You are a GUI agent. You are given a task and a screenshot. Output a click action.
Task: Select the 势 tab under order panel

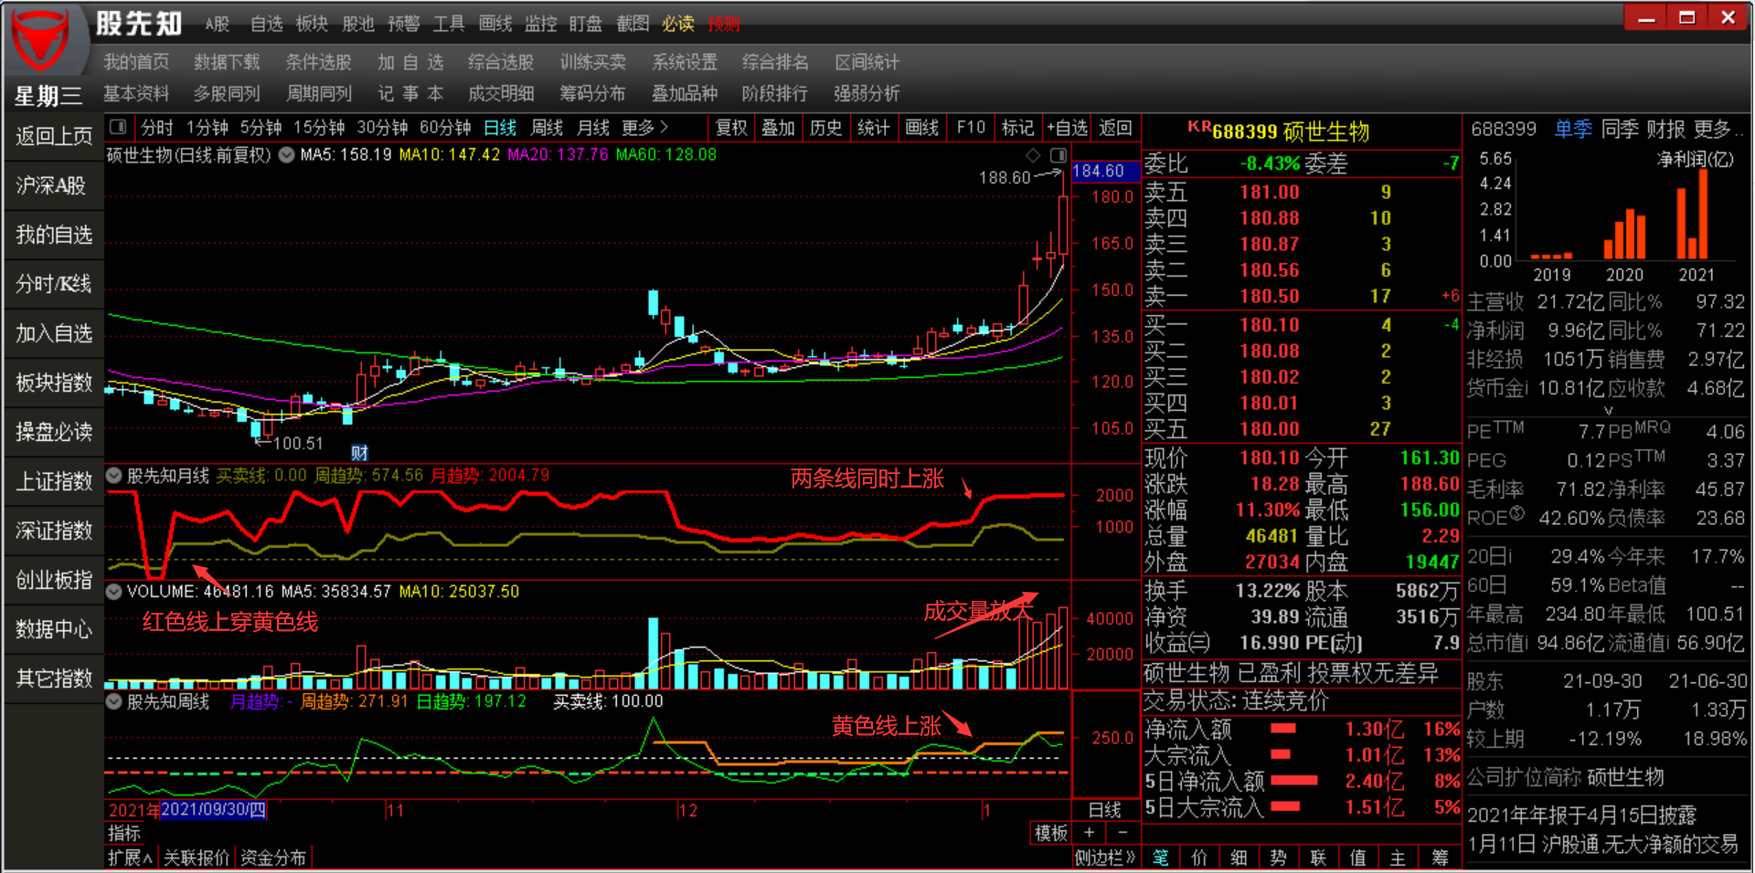[1279, 857]
